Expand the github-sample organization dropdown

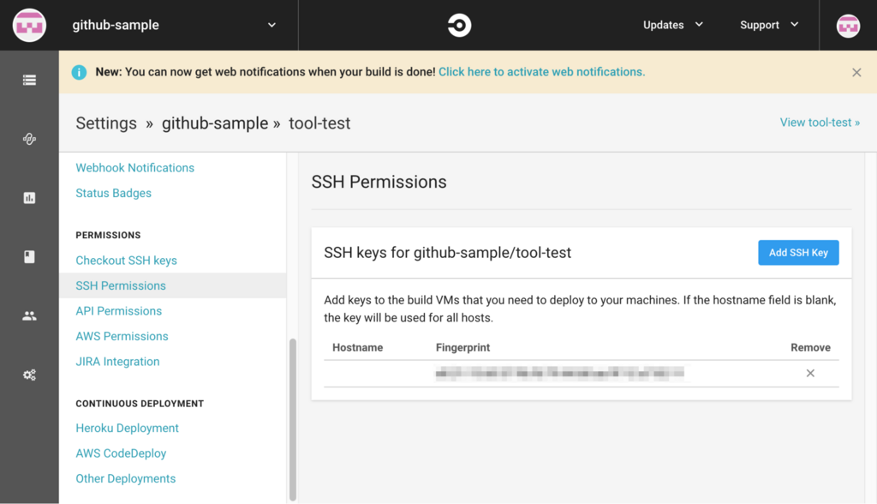271,25
